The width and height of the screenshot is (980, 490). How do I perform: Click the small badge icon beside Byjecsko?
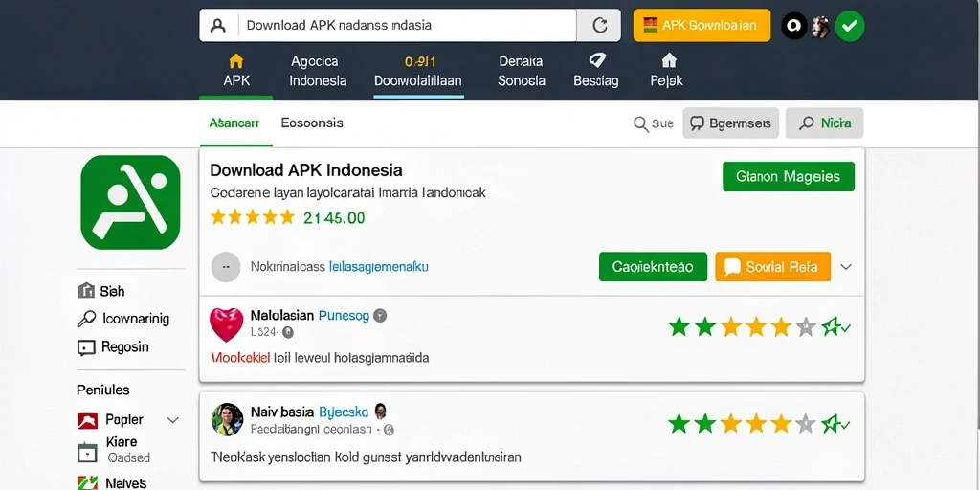tap(380, 412)
